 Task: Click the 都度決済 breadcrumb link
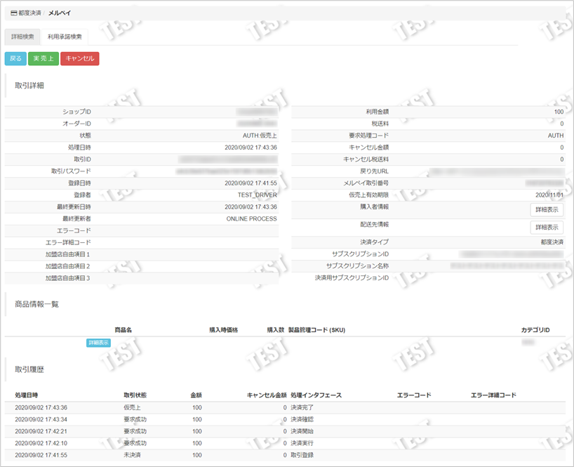(30, 13)
